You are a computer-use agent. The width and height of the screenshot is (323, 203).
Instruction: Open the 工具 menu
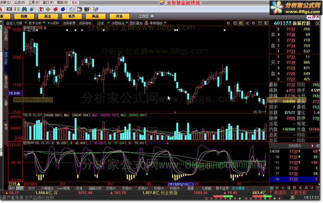point(34,2)
